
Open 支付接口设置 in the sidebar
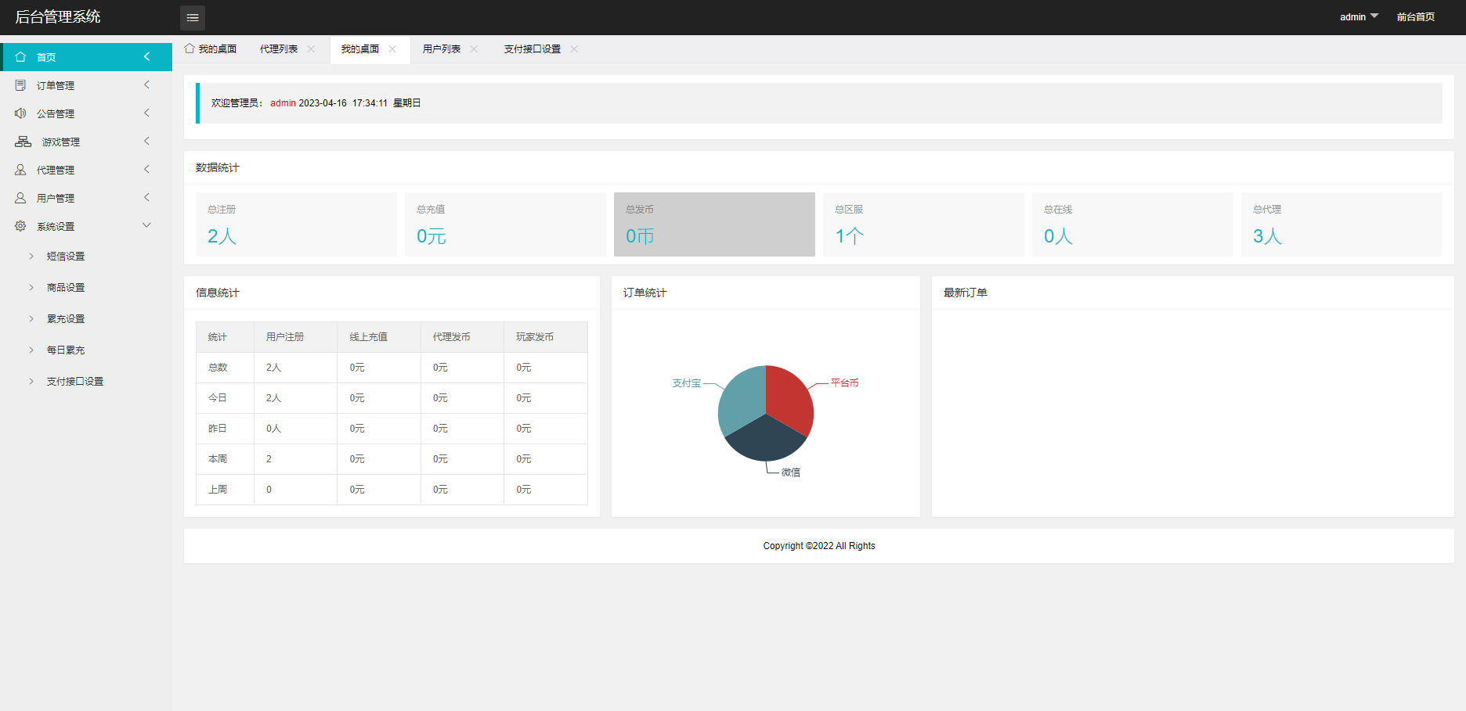click(75, 382)
